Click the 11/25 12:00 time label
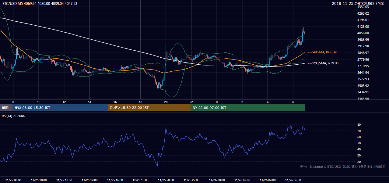The height and width of the screenshot is (183, 389). point(64,180)
